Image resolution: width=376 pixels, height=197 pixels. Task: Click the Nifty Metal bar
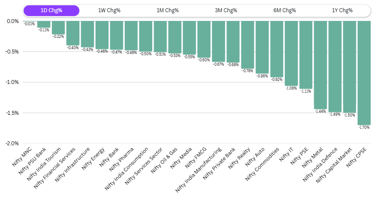[320, 65]
